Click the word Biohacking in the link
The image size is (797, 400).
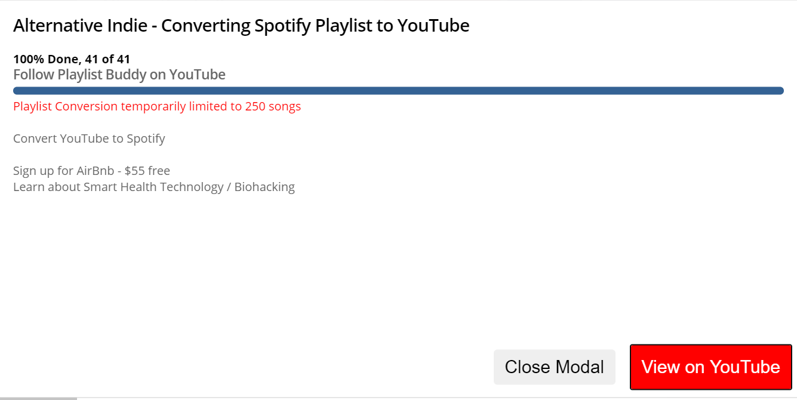click(264, 187)
